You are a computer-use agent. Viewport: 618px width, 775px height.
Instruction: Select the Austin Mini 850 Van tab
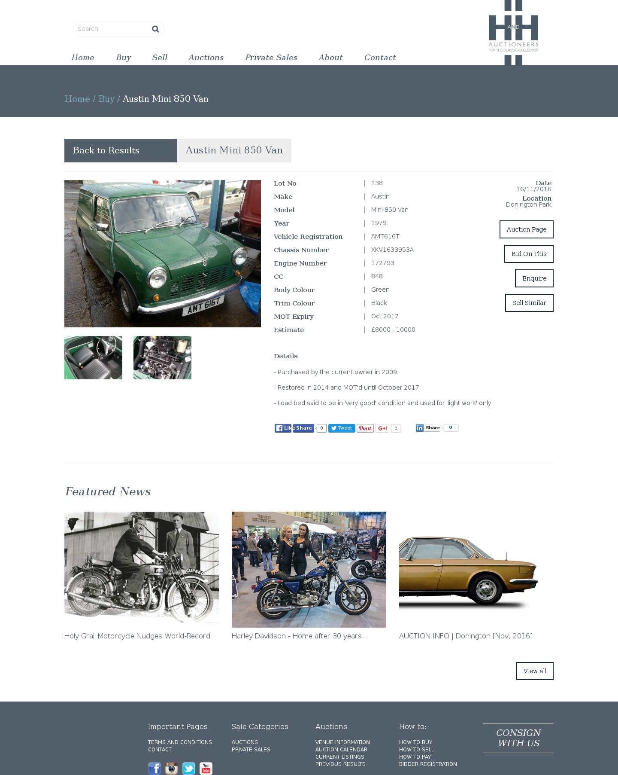tap(234, 150)
